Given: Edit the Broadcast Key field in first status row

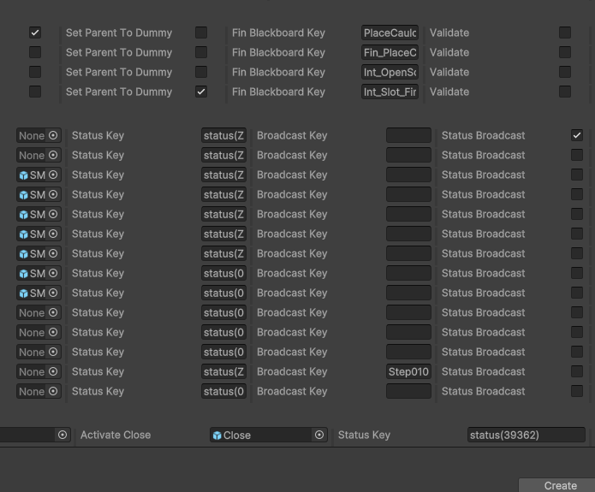Looking at the screenshot, I should 408,135.
